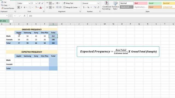
Task: Select the OBSEVED FREQUENCY header cell
Action: 32,29
